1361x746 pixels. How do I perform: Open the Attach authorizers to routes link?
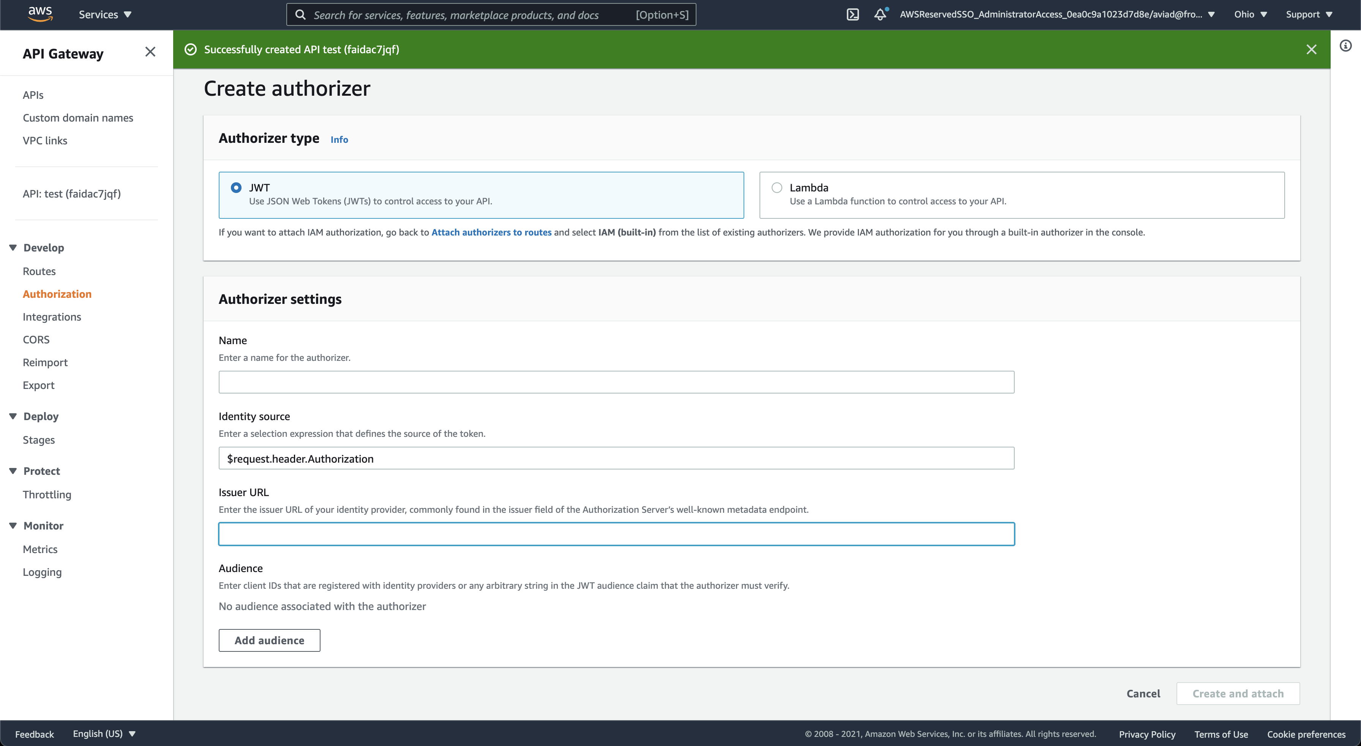(491, 232)
